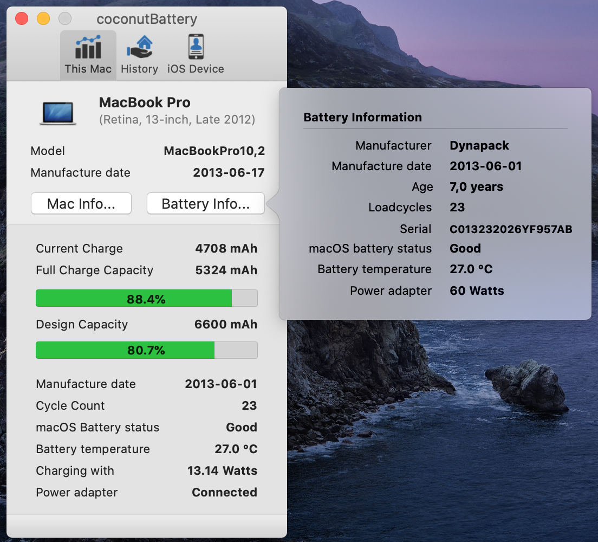Select the Dynapack manufacturer value

coord(479,145)
